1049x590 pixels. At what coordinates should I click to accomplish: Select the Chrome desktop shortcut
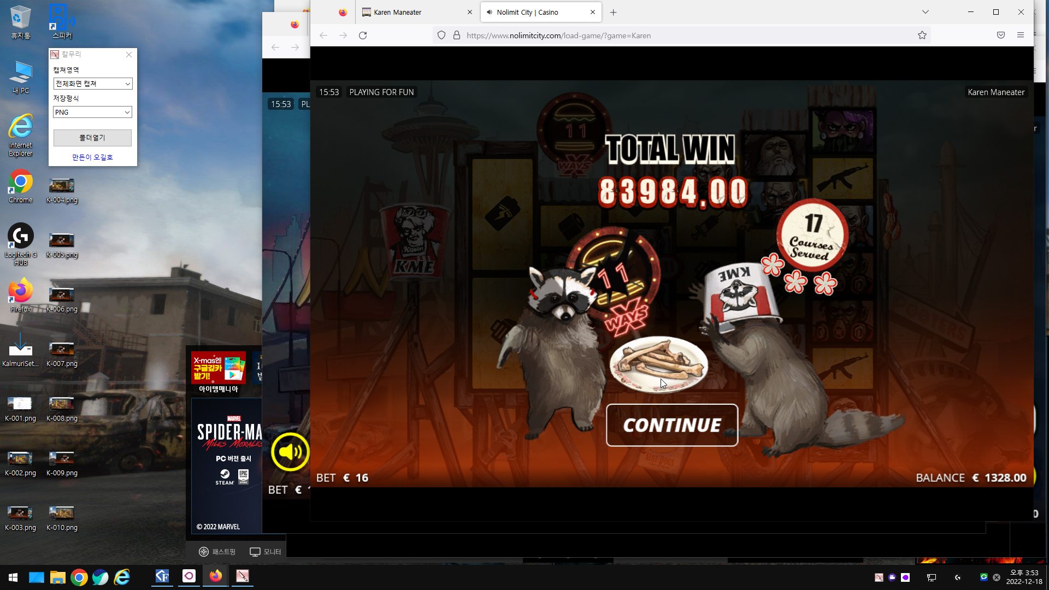[x=20, y=186]
